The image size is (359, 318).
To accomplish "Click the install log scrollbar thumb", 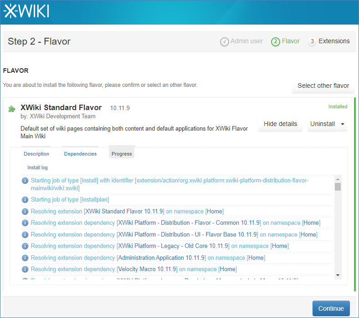I will pos(338,187).
